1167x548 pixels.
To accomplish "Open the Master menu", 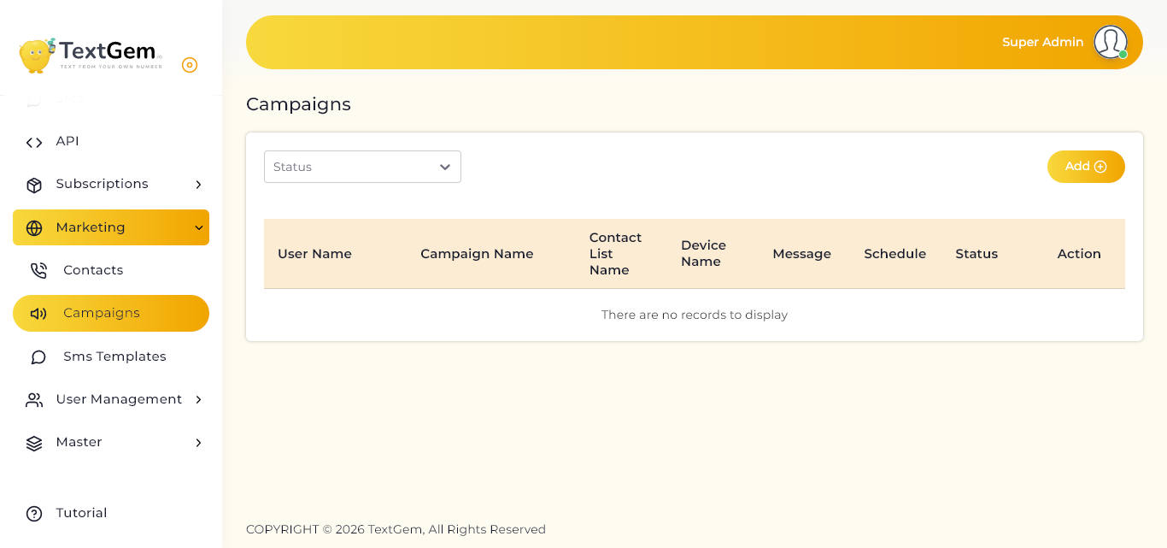I will click(x=111, y=442).
